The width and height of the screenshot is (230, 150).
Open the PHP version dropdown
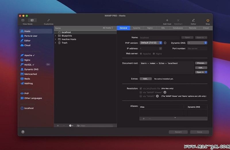click(151, 43)
